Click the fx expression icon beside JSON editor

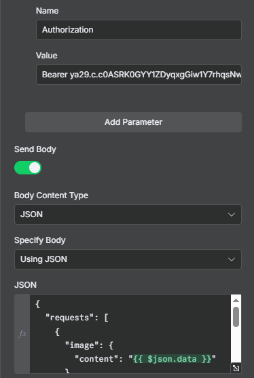pyautogui.click(x=22, y=334)
